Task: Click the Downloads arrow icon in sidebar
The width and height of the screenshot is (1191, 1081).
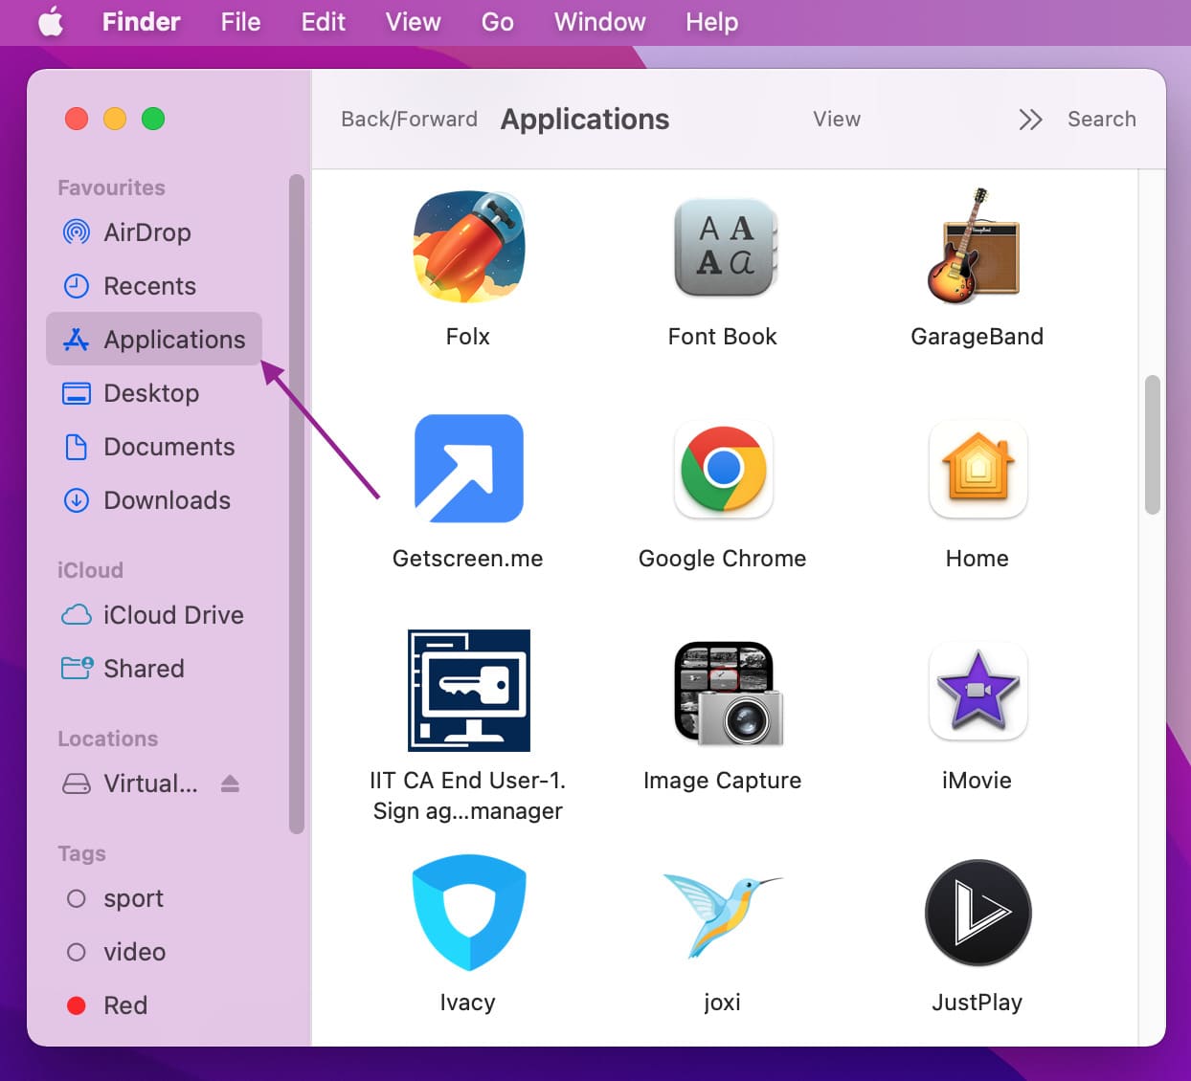Action: [x=77, y=500]
